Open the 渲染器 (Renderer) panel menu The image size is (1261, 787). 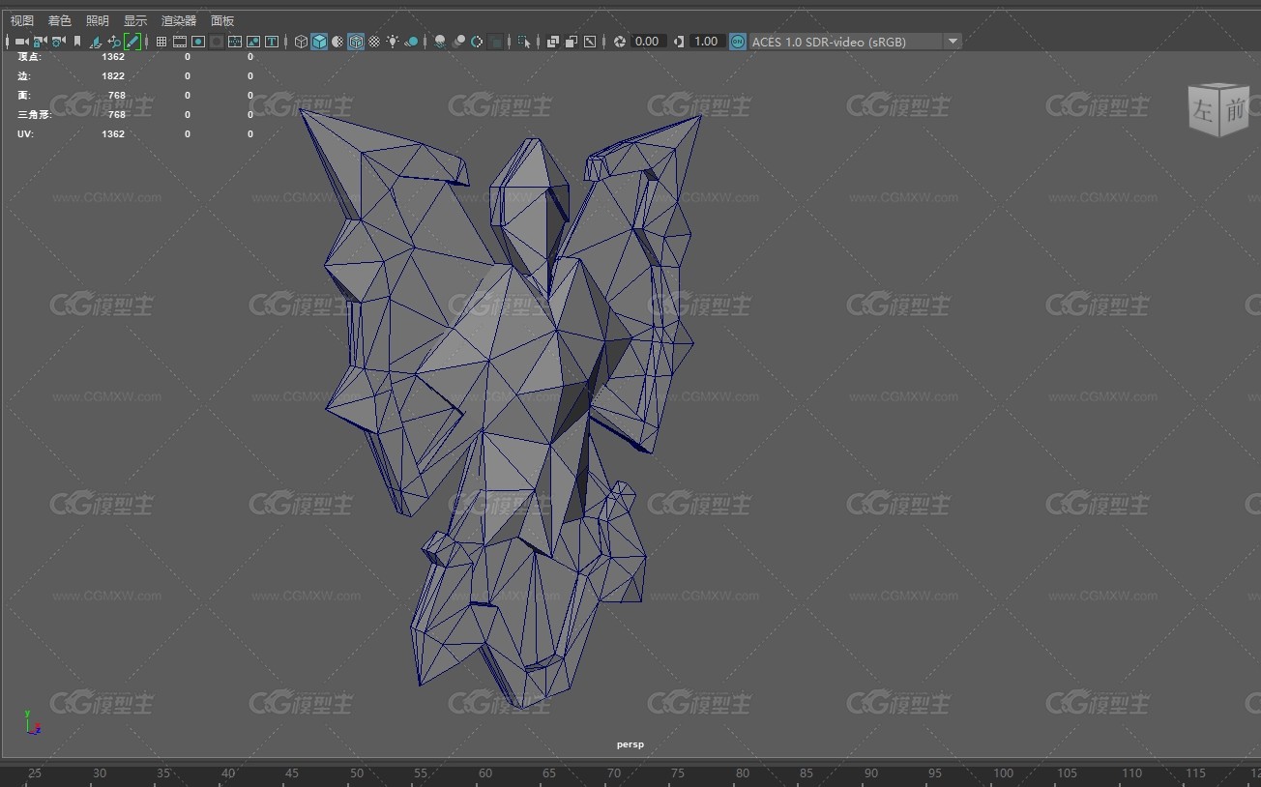click(x=178, y=20)
